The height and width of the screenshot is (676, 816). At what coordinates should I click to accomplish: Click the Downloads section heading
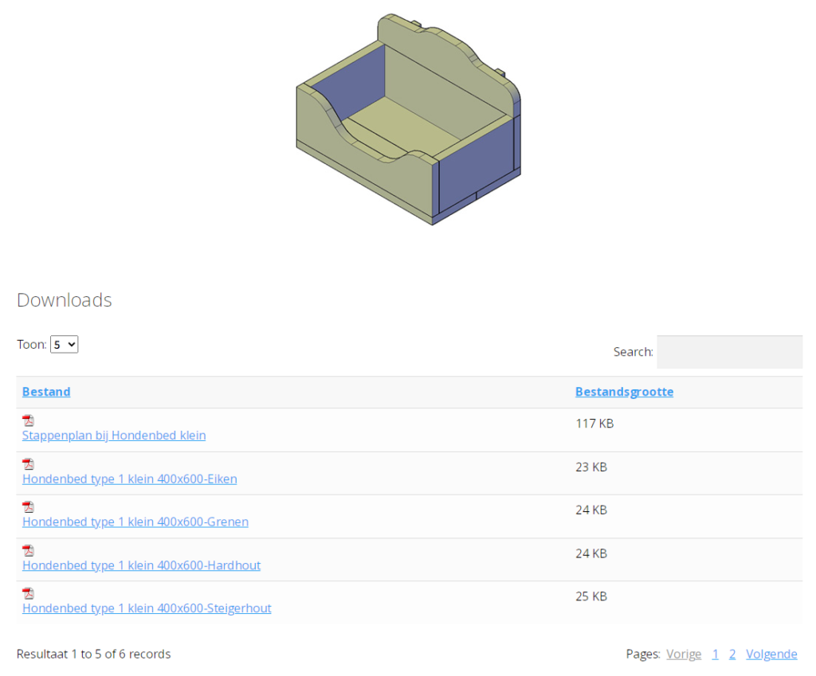point(65,300)
